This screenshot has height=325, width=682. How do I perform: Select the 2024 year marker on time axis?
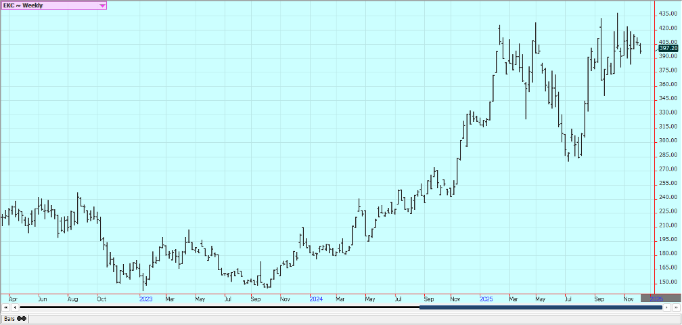click(315, 298)
